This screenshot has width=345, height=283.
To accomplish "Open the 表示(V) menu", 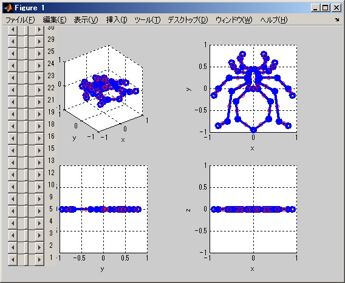I will pos(86,20).
